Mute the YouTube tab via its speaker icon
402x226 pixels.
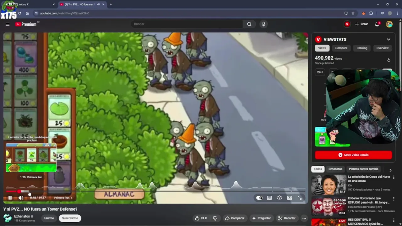click(x=98, y=4)
